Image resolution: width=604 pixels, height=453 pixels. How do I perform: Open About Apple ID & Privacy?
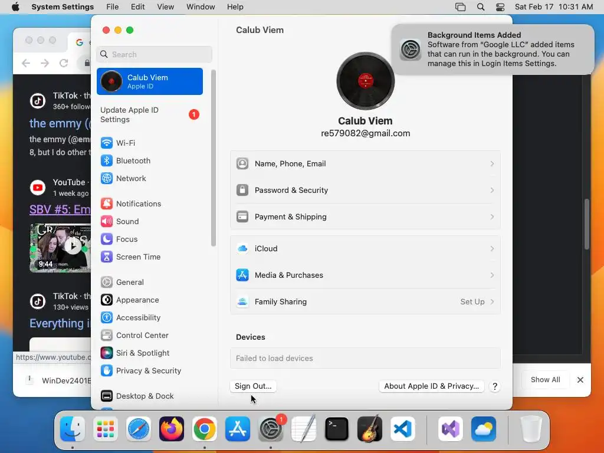pyautogui.click(x=431, y=386)
